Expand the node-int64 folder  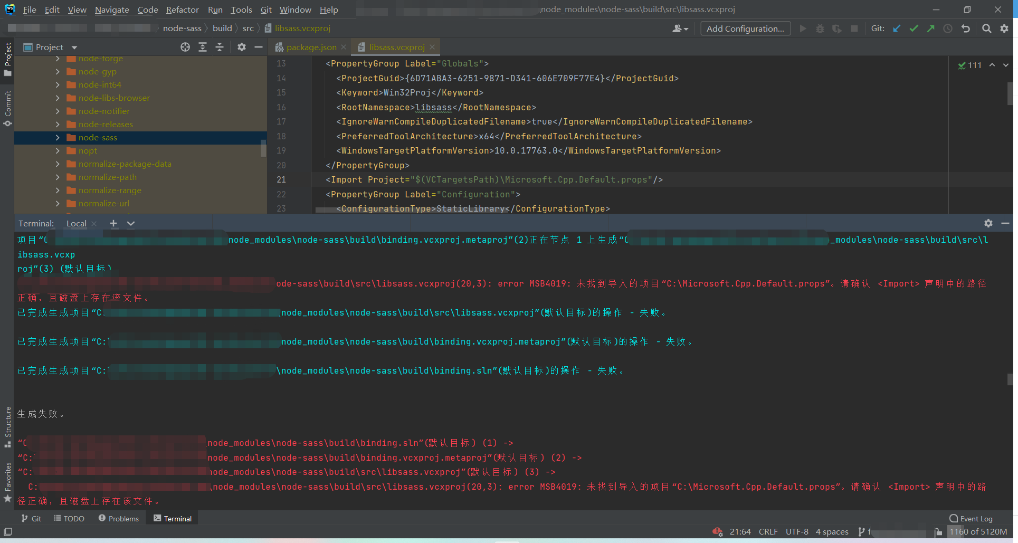click(x=58, y=85)
